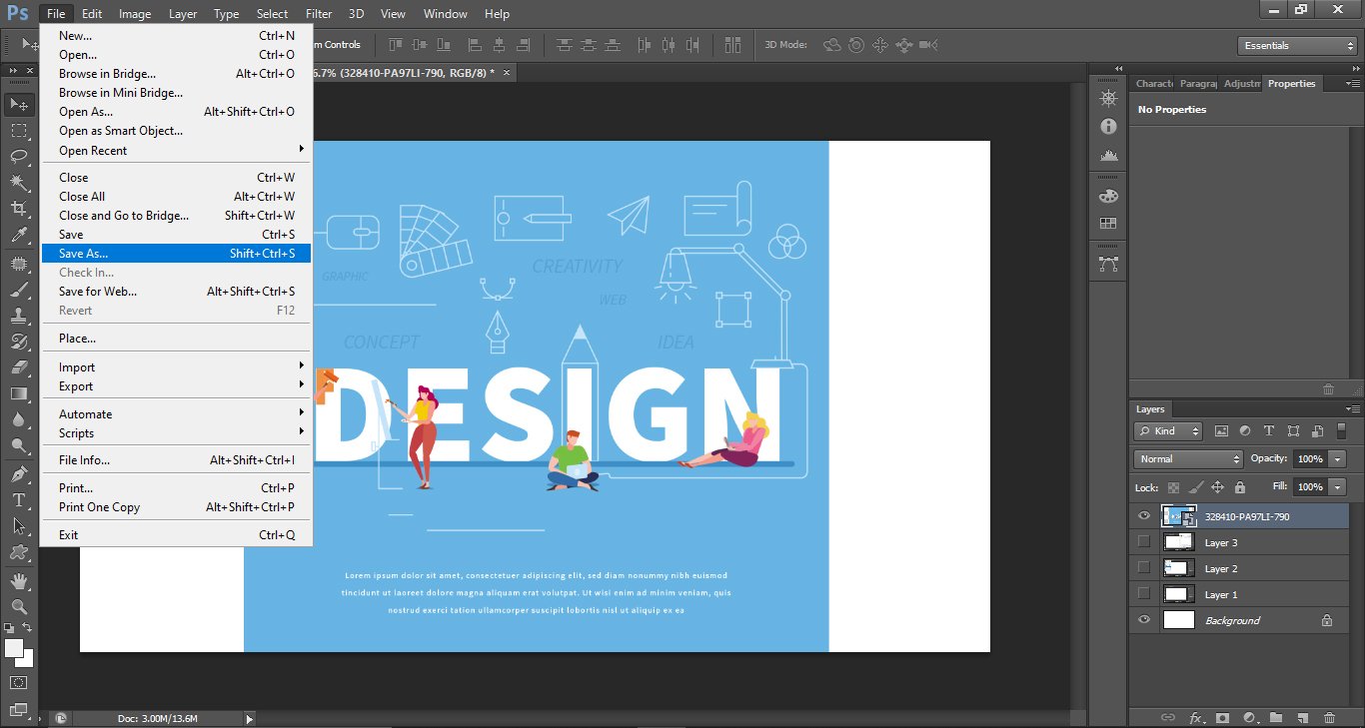
Task: Open the Opacity dropdown in the Layers panel
Action: (1338, 458)
